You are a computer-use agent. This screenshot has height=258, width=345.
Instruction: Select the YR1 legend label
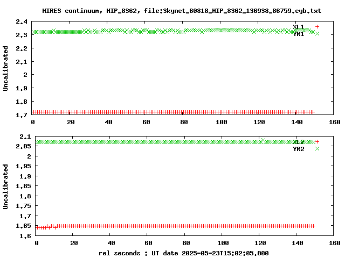(298, 34)
